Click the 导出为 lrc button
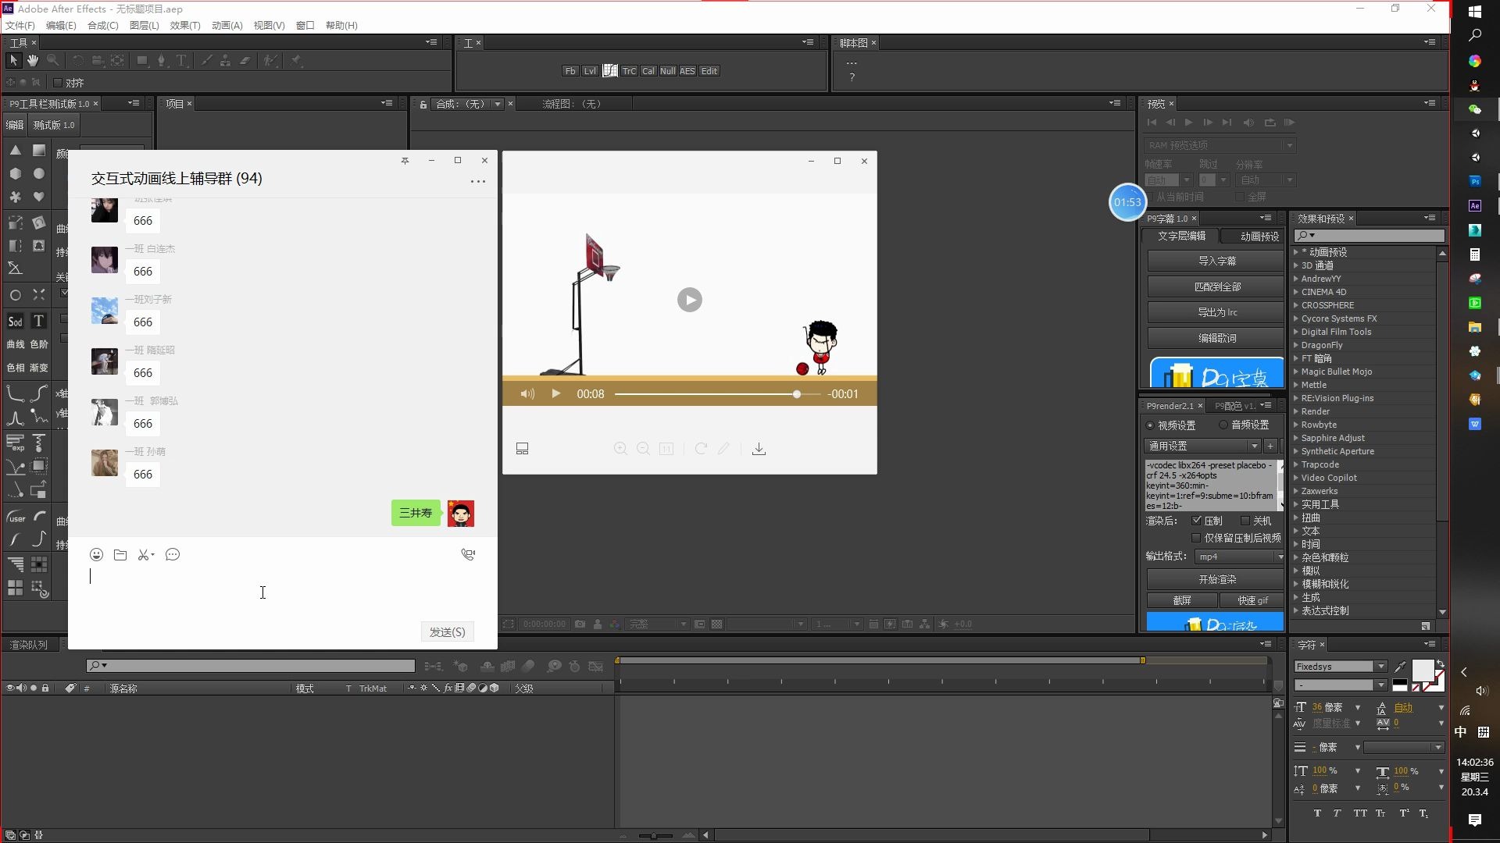The width and height of the screenshot is (1500, 843). (x=1217, y=312)
